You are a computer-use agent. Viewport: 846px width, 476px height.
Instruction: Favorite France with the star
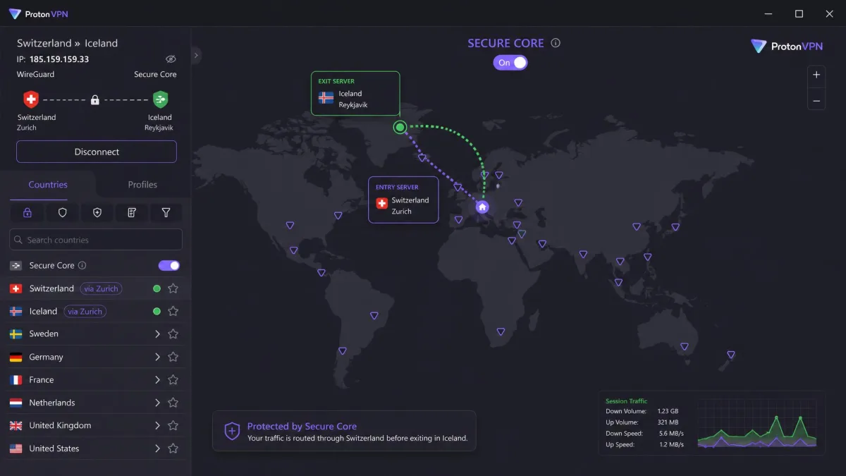[x=173, y=380]
